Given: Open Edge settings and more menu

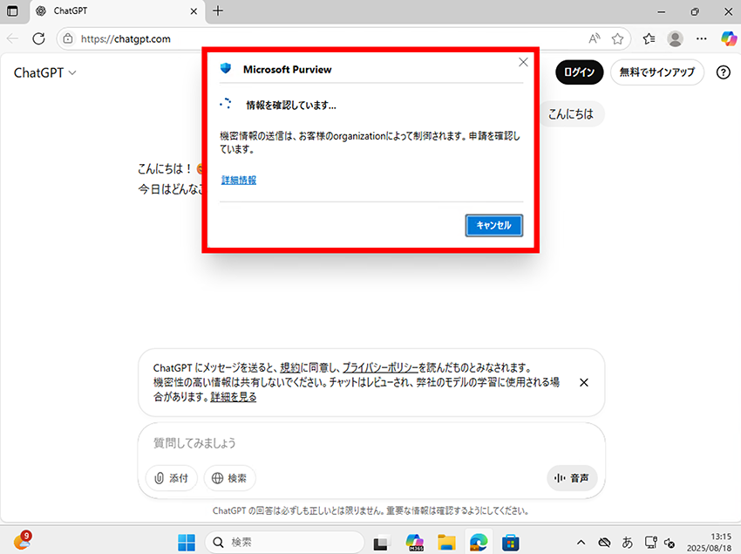Looking at the screenshot, I should 701,38.
